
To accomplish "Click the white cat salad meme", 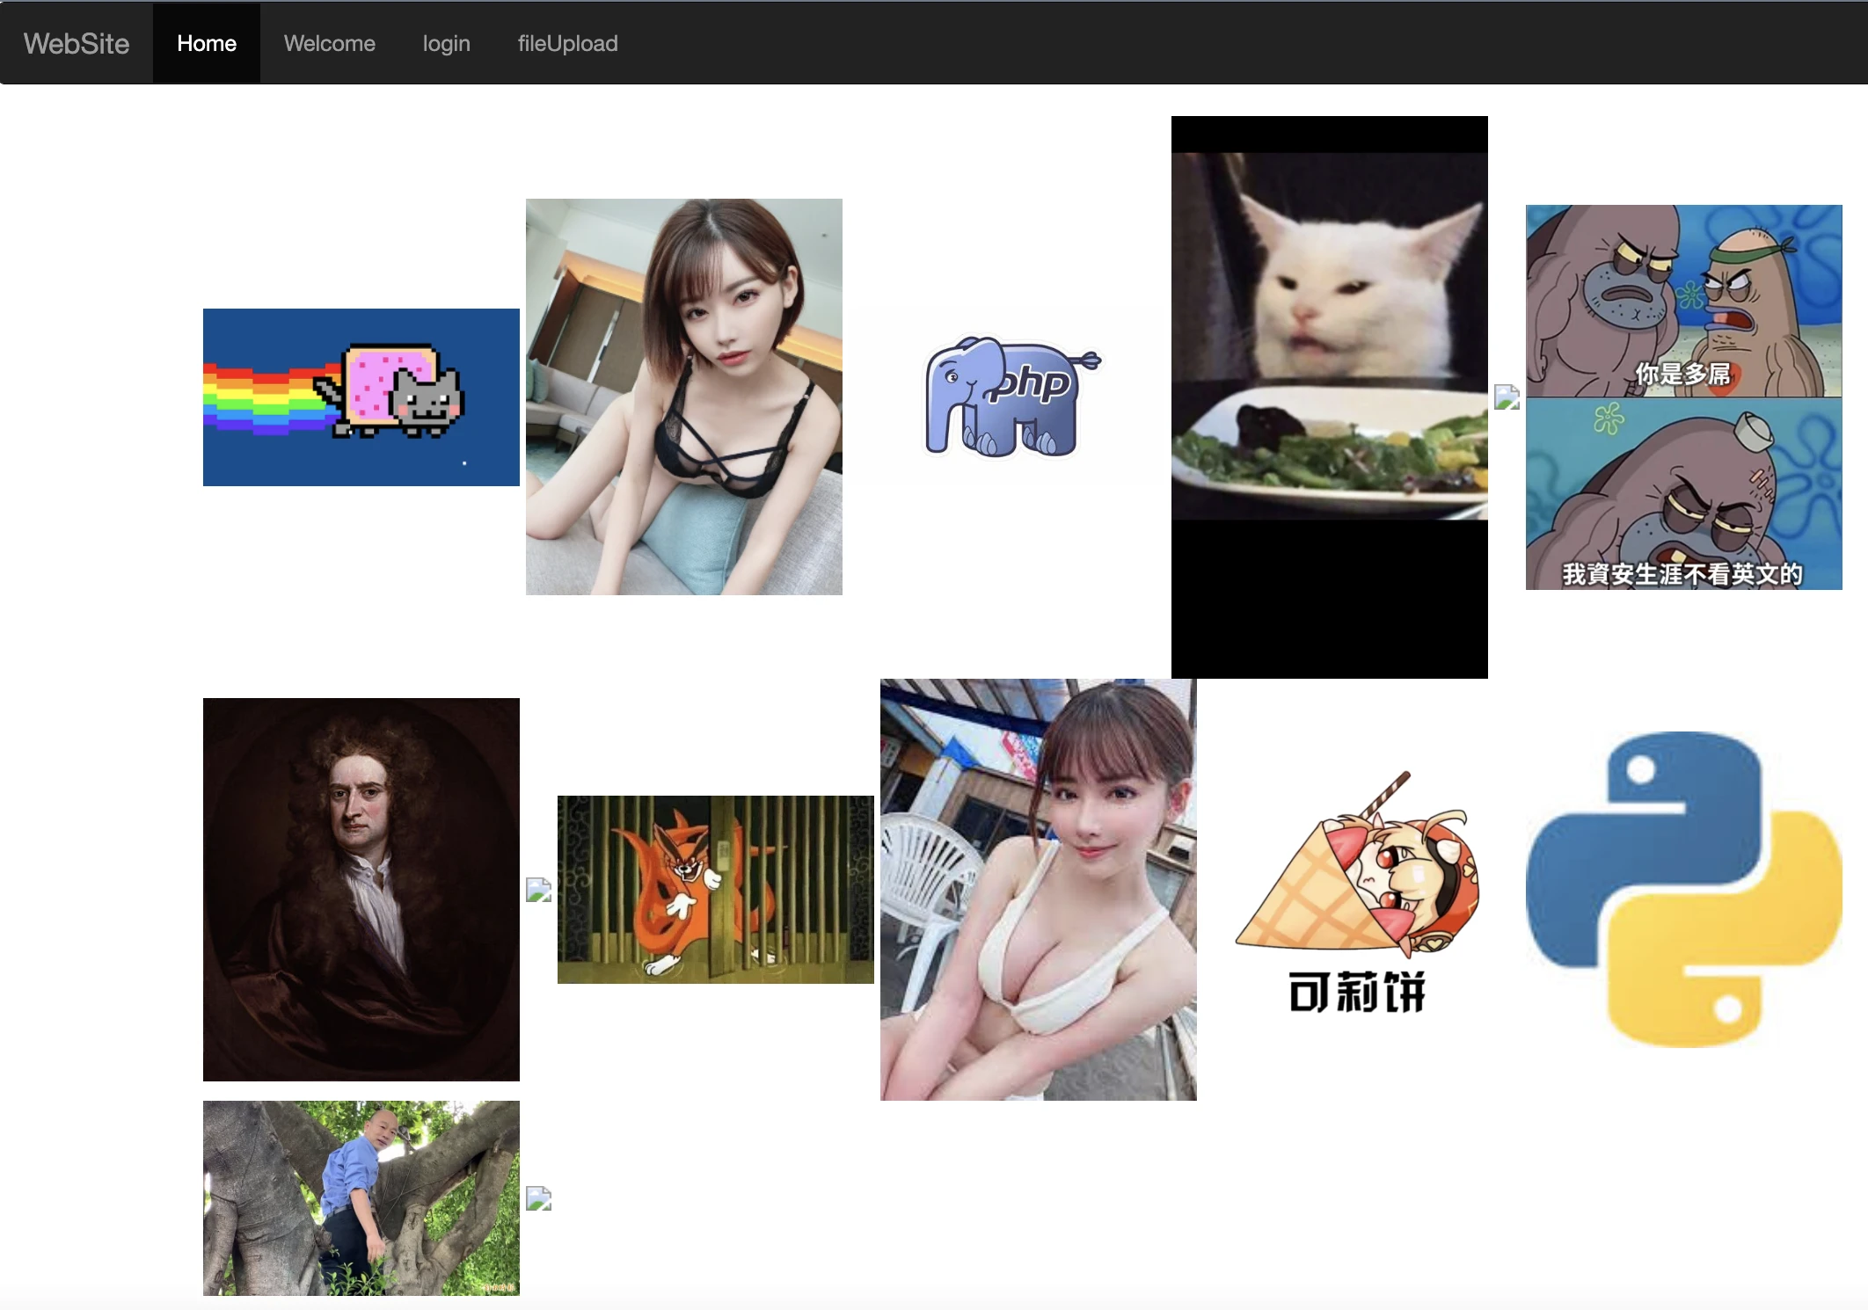I will coord(1329,397).
